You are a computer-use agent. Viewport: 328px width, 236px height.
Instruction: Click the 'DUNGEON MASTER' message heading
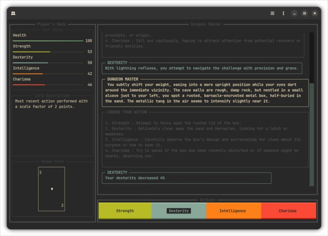tap(122, 79)
